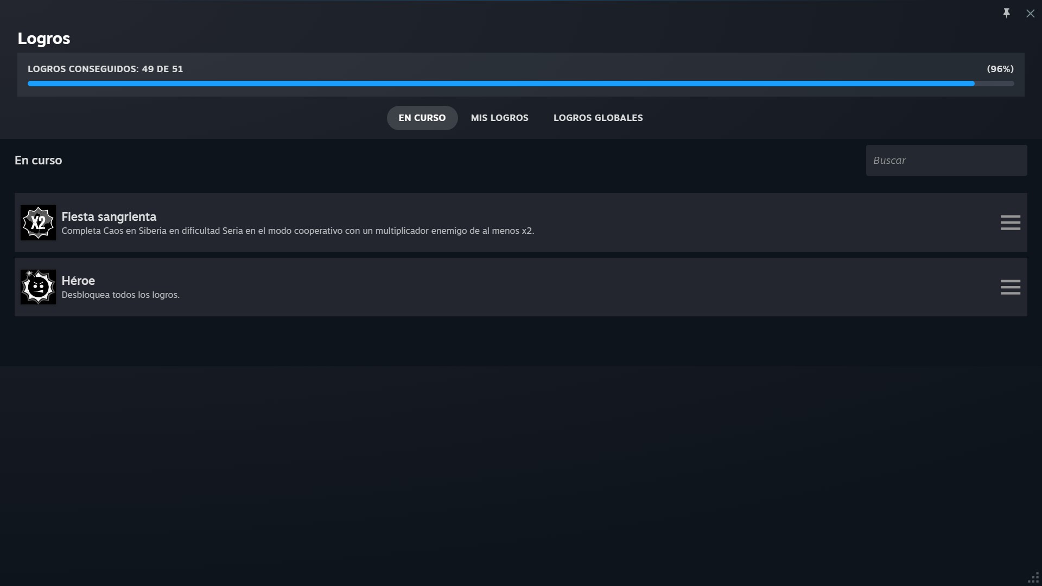The height and width of the screenshot is (586, 1042).
Task: Click the 96% completion percentage label
Action: coord(1000,69)
